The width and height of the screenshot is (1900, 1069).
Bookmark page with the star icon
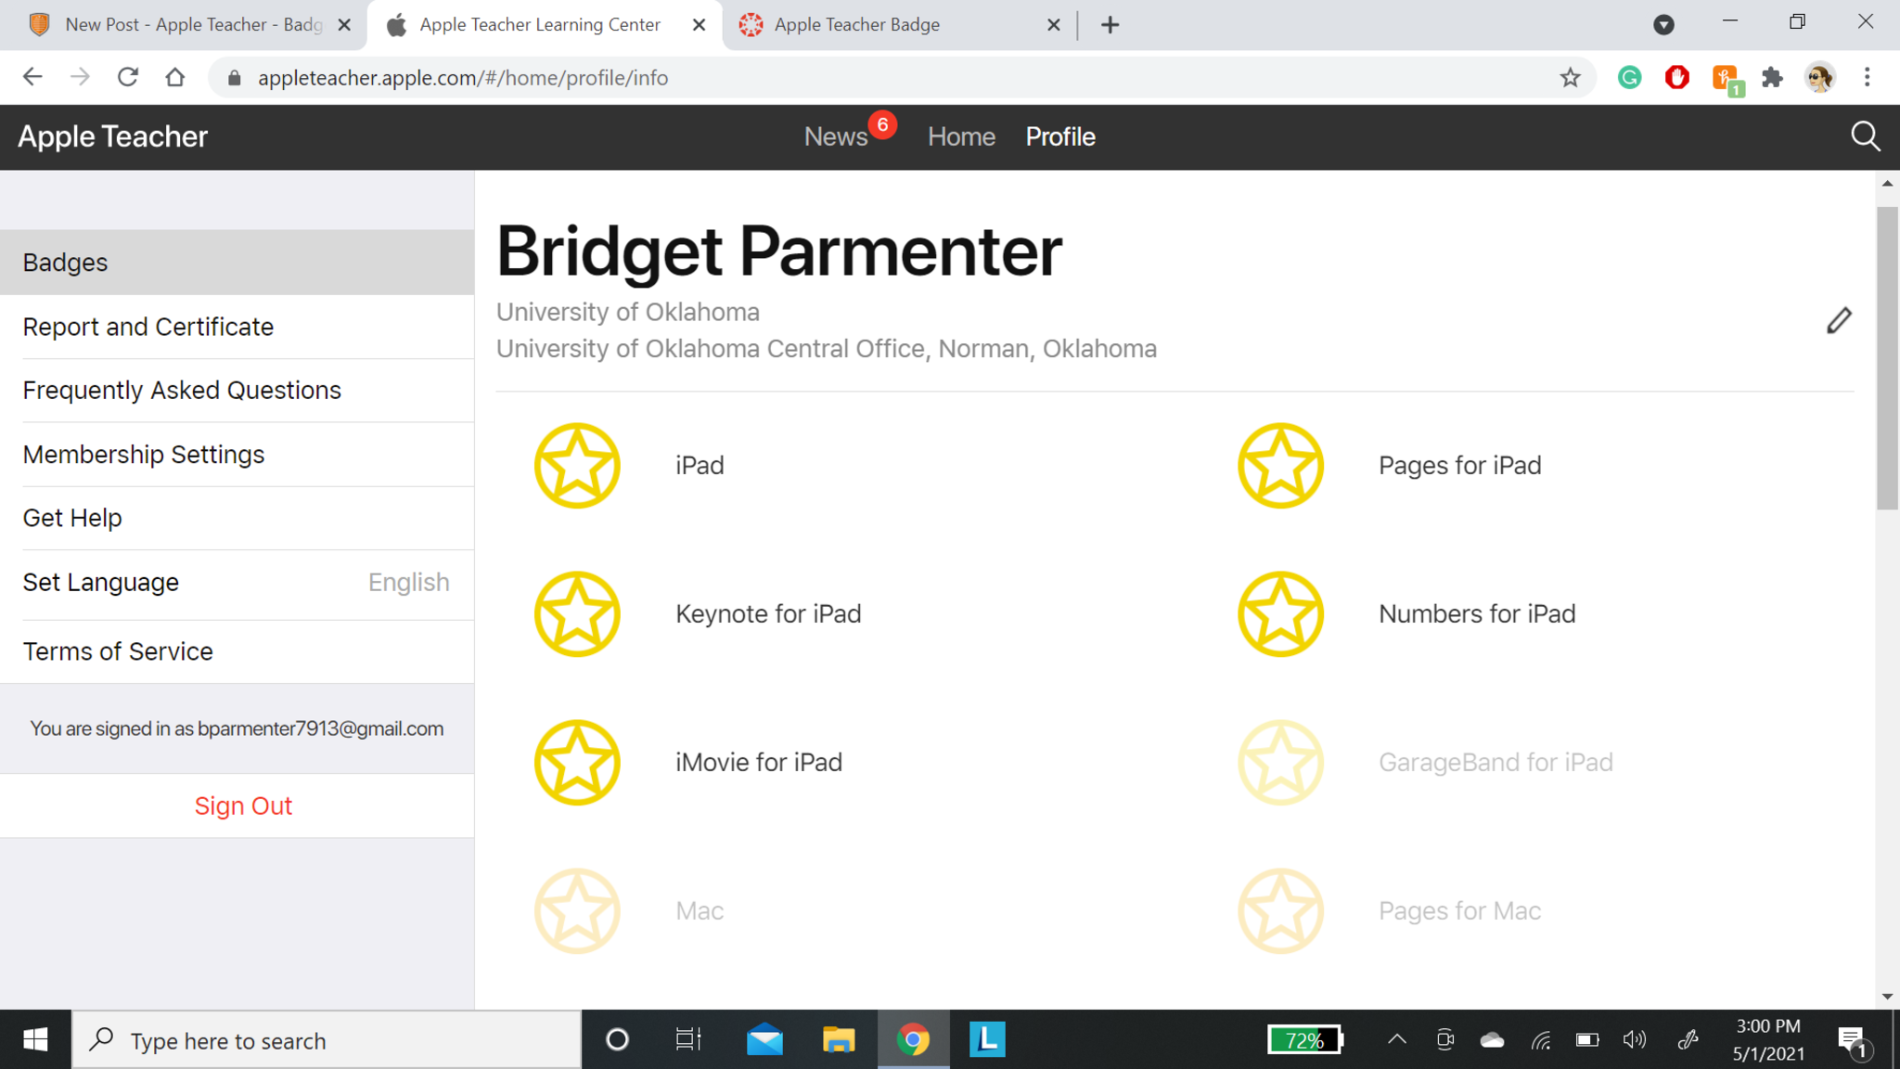[x=1570, y=78]
